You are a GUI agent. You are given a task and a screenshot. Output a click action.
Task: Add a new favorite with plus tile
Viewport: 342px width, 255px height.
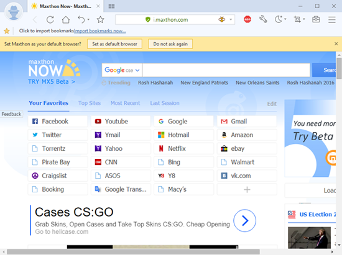pos(247,189)
